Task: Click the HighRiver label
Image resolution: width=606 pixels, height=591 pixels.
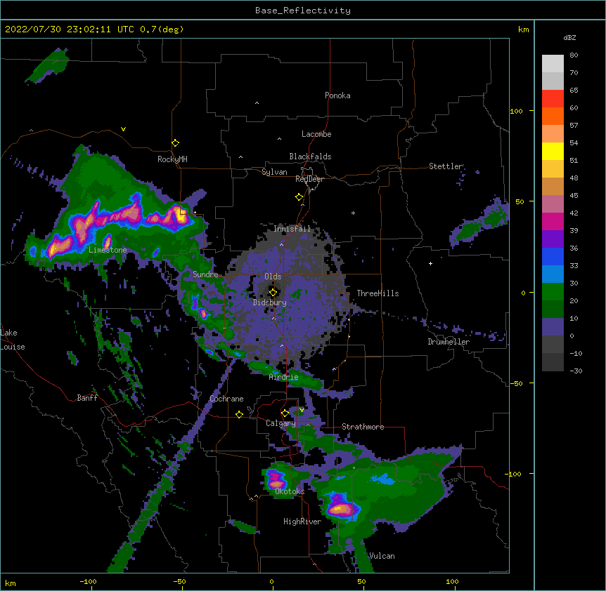Action: point(302,522)
